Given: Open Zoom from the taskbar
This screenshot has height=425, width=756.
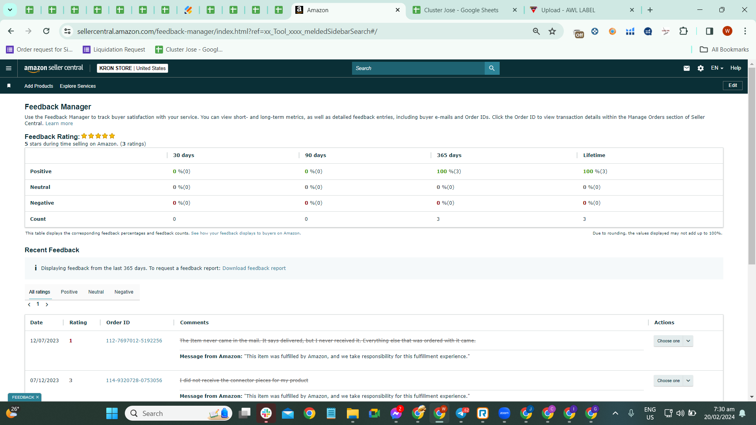Looking at the screenshot, I should point(504,413).
